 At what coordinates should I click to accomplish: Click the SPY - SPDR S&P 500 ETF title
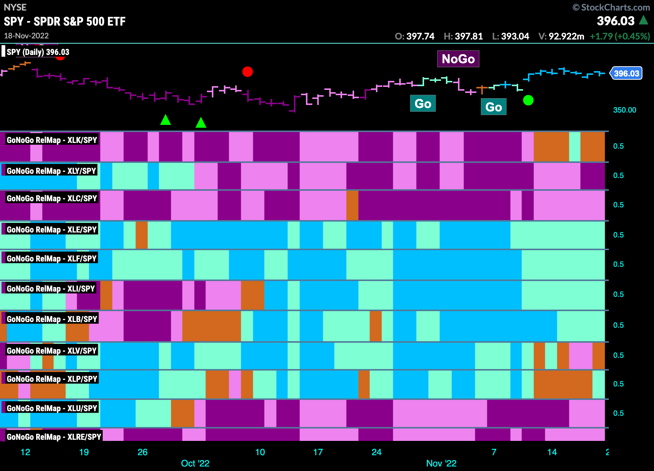65,21
